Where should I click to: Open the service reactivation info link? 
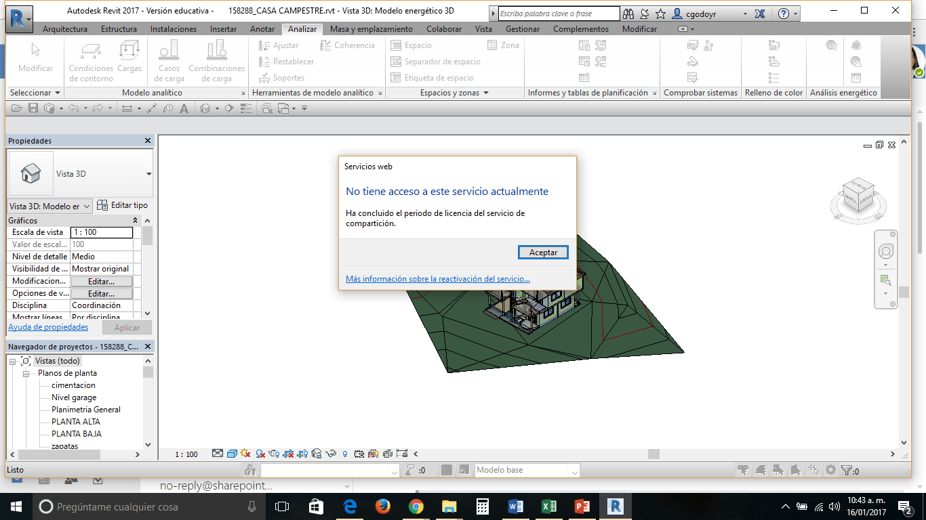pyautogui.click(x=438, y=279)
